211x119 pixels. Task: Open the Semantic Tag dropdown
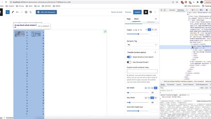(x=142, y=45)
